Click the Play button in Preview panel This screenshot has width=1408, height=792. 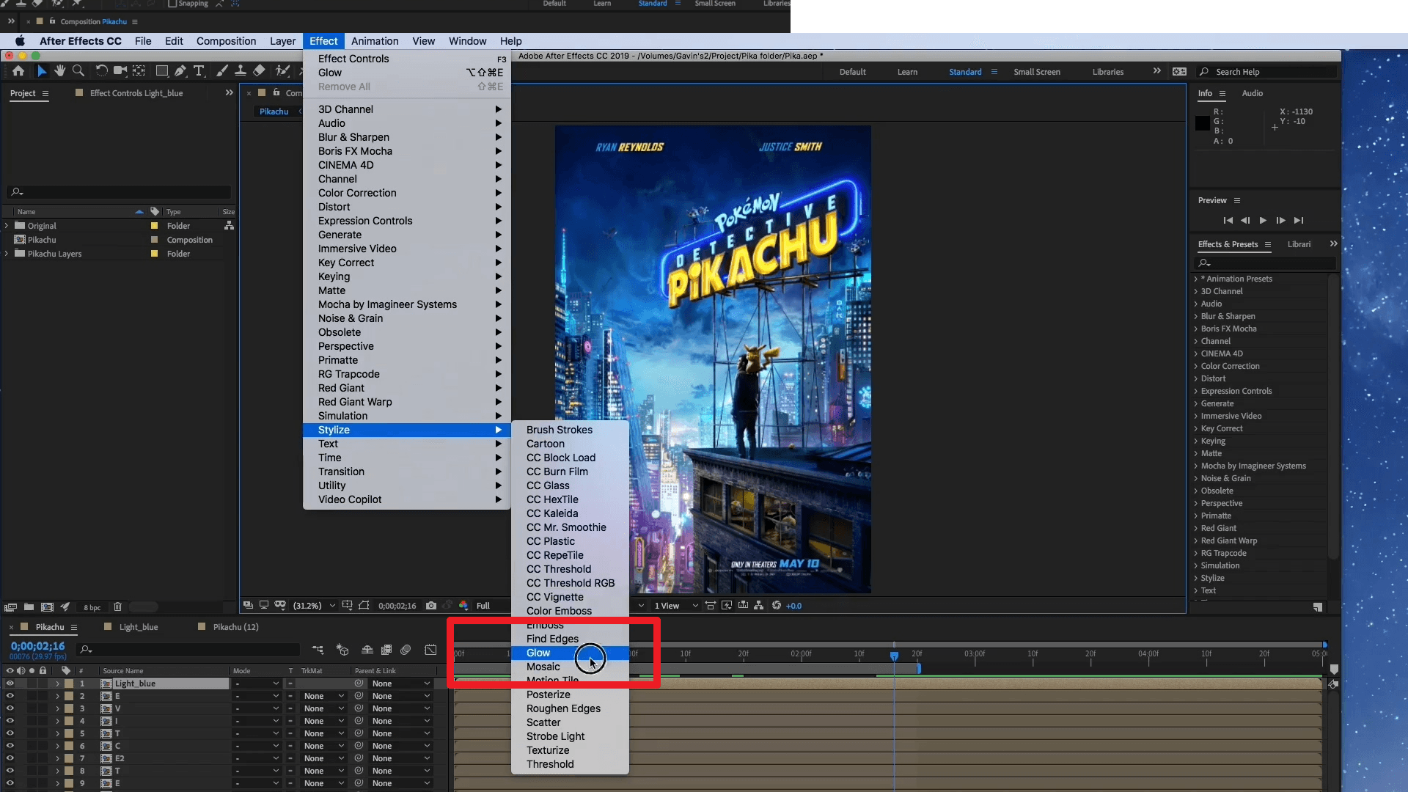tap(1263, 220)
